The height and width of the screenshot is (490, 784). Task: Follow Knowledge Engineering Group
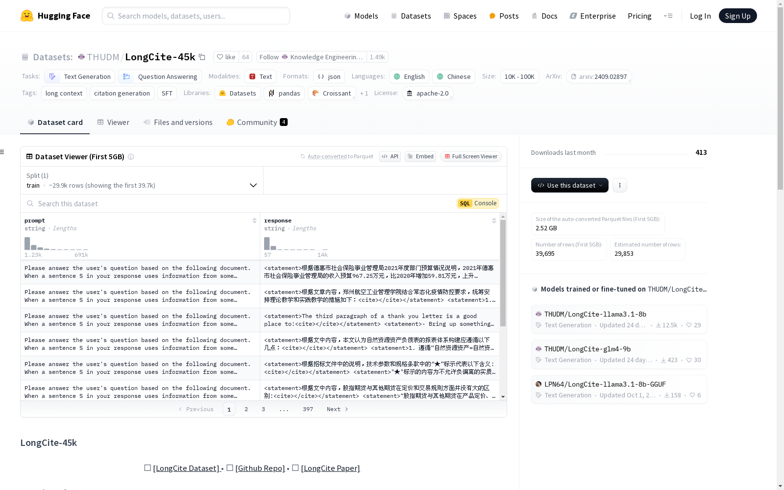(x=311, y=57)
